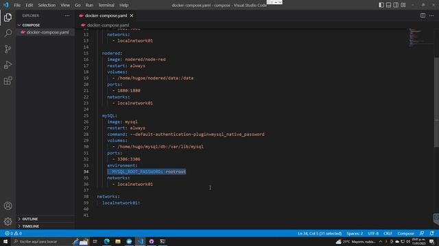The image size is (439, 246).
Task: Open Explorer Views and More Actions ellipsis
Action: [x=67, y=16]
